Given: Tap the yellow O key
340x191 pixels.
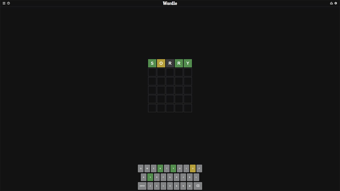Looking at the screenshot, I should pos(193,168).
